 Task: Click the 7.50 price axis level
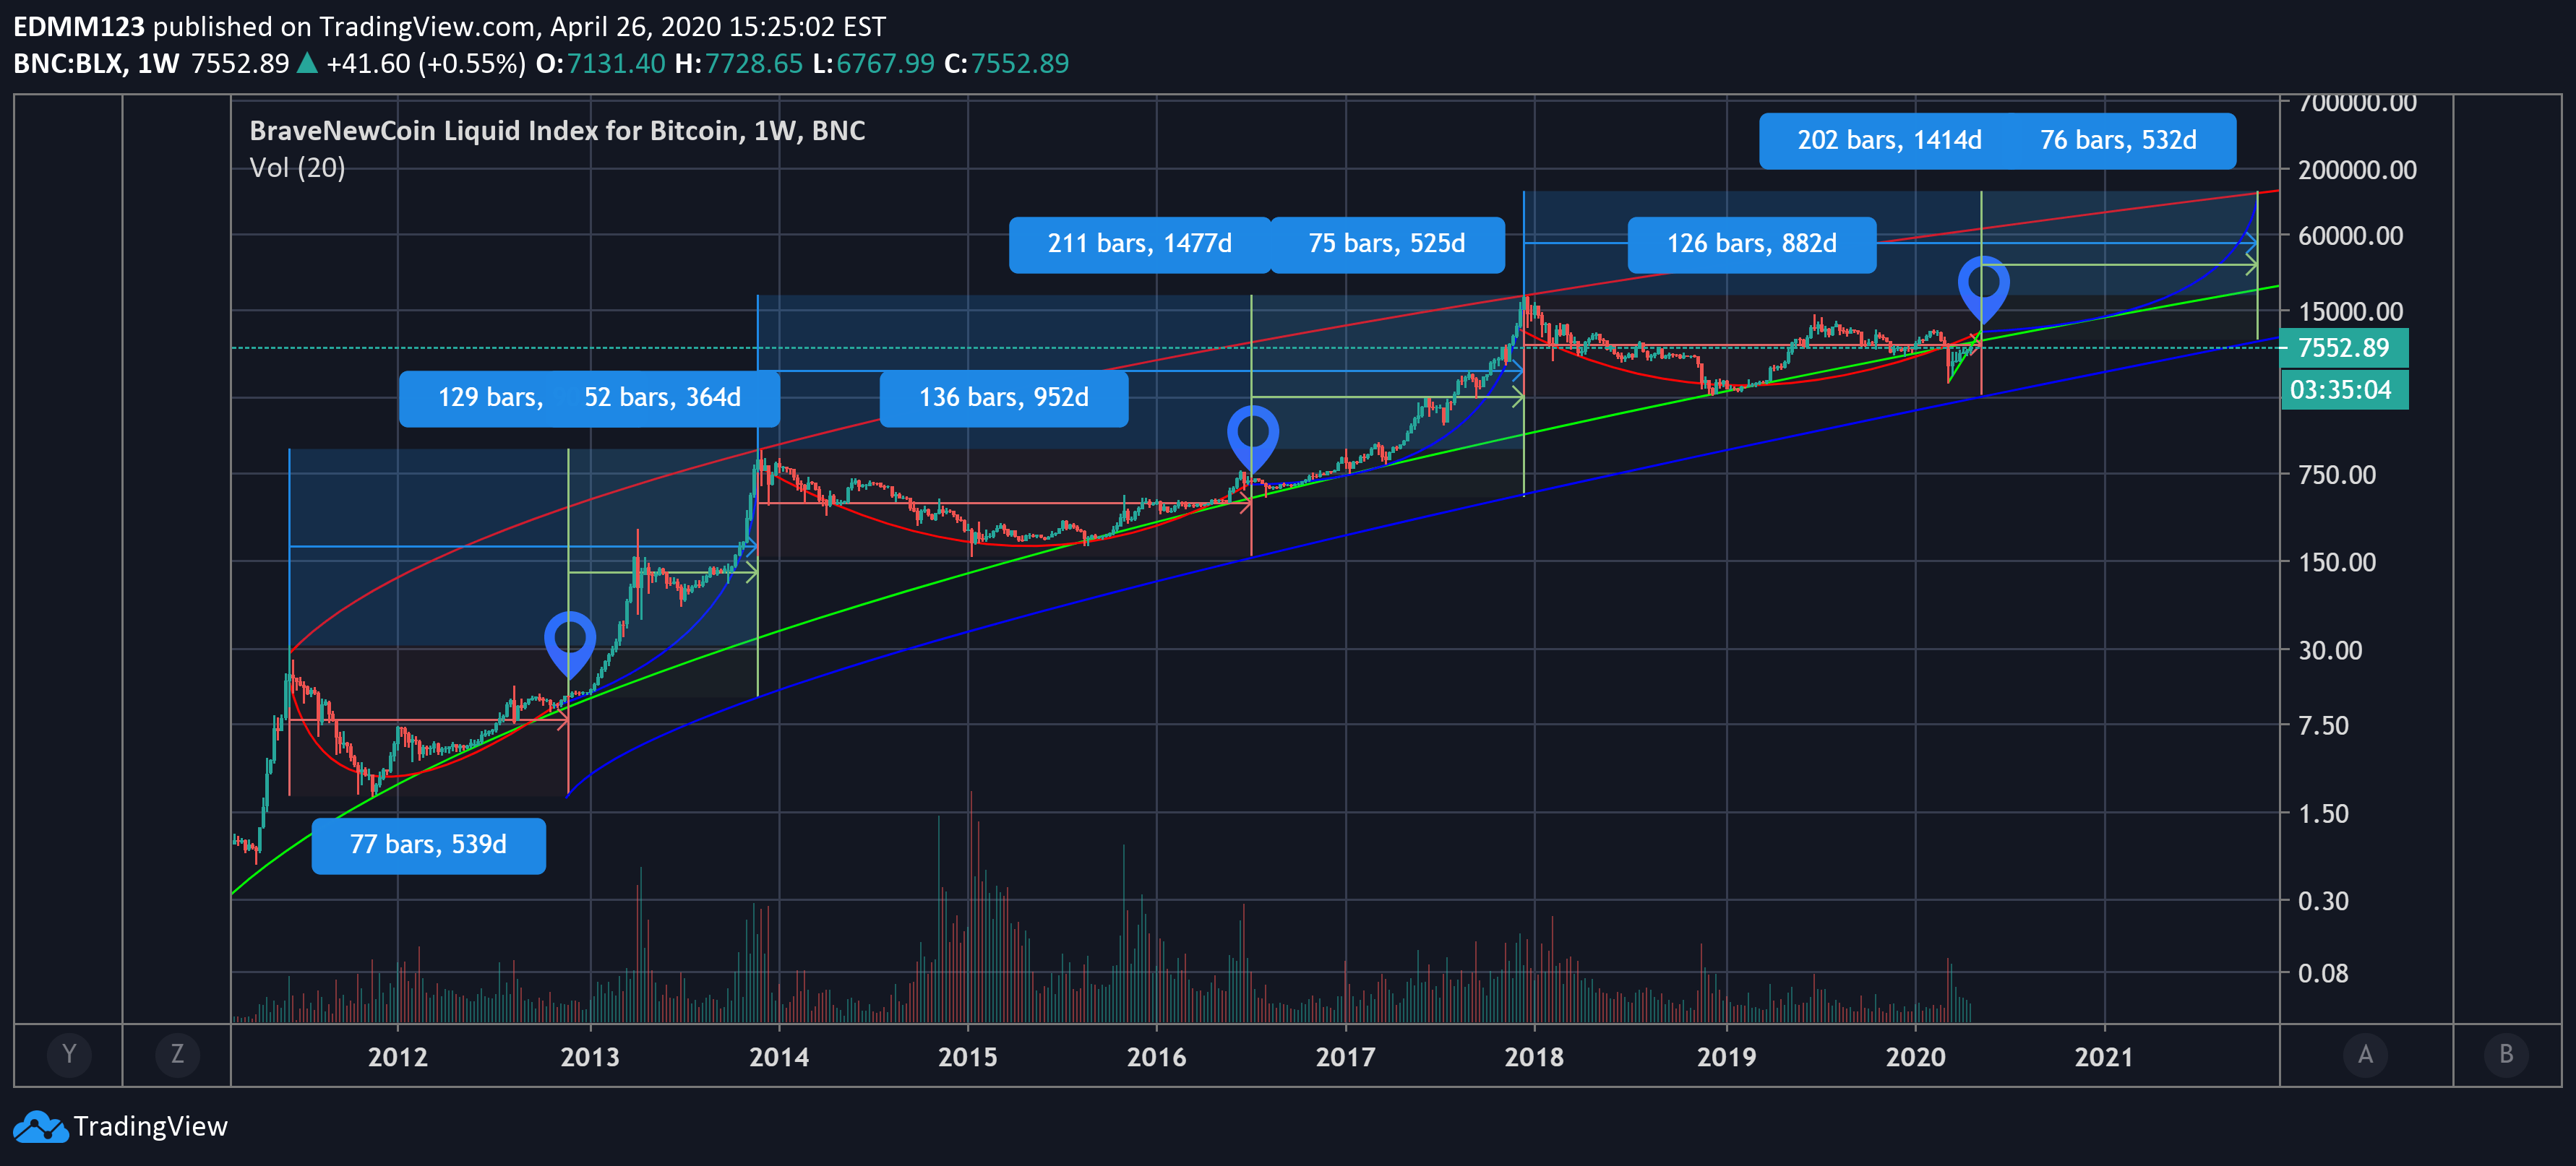(x=2323, y=725)
